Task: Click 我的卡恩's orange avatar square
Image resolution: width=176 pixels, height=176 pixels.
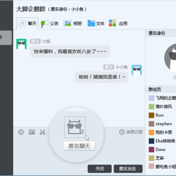Action: [x=152, y=132]
